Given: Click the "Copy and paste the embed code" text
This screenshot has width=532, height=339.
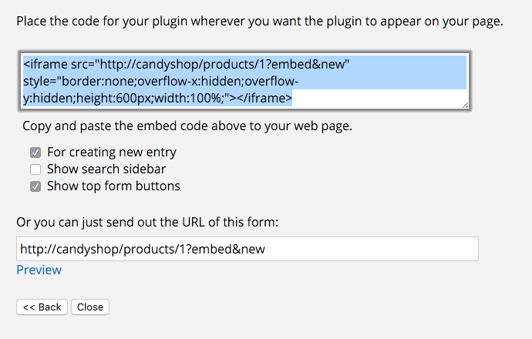Looking at the screenshot, I should point(187,126).
